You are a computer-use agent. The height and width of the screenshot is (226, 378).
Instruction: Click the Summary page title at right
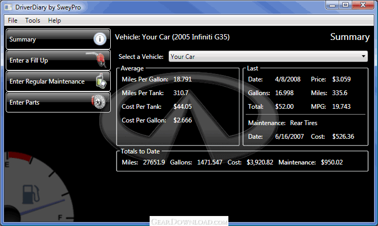[x=350, y=37]
